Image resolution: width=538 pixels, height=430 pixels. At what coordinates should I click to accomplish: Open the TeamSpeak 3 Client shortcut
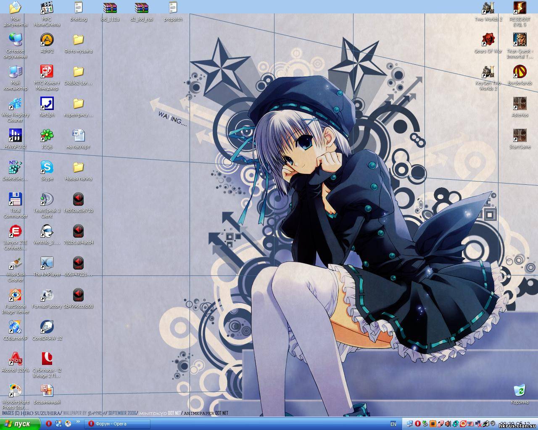point(47,199)
